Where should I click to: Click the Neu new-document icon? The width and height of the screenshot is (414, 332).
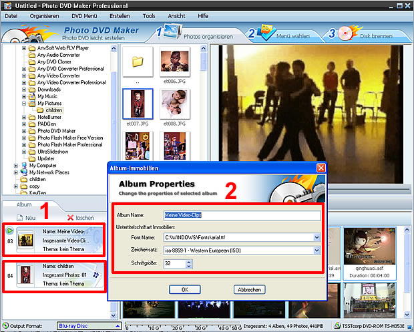[x=20, y=218]
